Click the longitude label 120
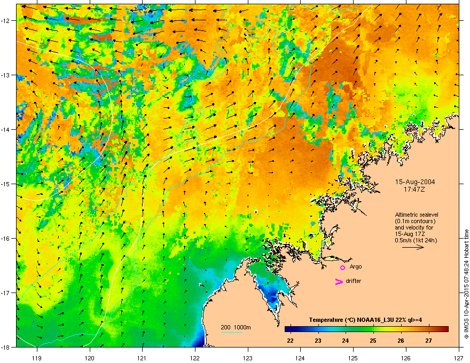 [x=90, y=358]
